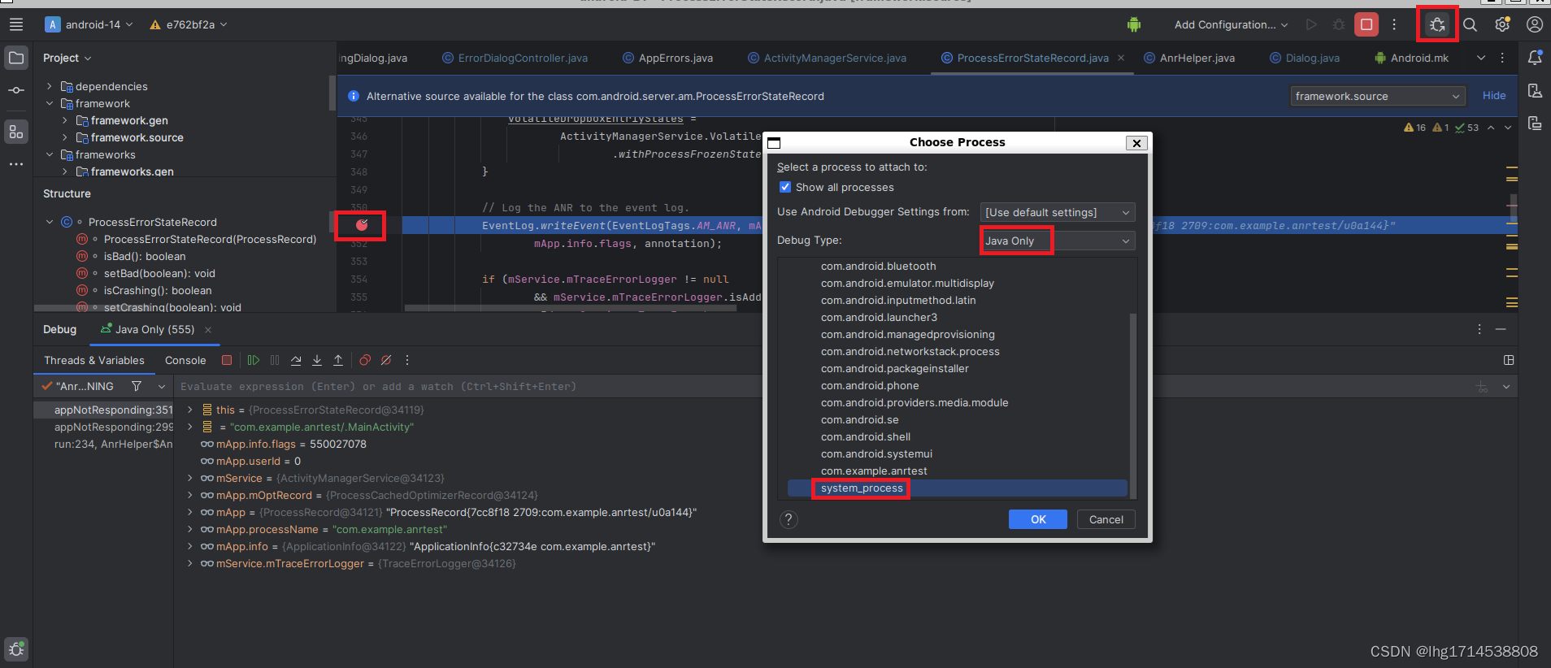Open the Project tool window folder icon
Screen dimensions: 1551x668
(x=16, y=58)
